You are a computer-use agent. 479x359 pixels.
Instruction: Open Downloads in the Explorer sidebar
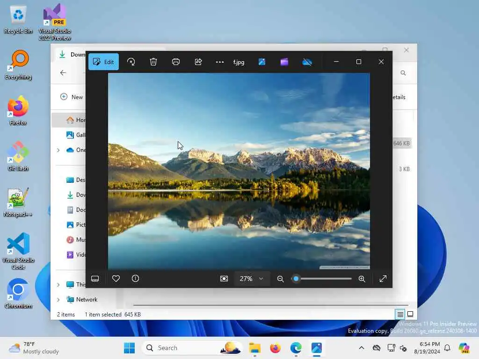click(76, 195)
